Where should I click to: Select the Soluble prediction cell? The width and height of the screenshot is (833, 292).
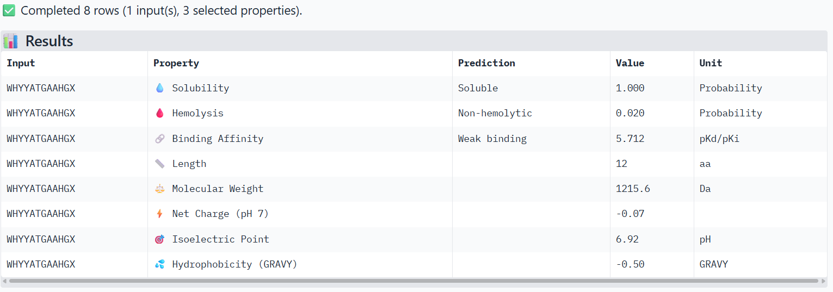coord(478,88)
